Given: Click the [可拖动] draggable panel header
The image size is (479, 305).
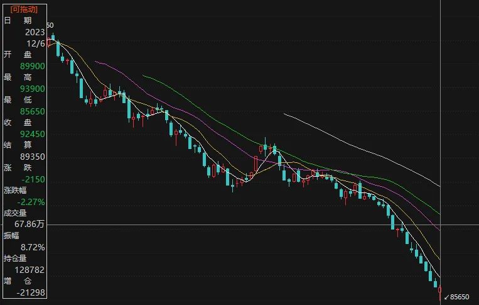Looking at the screenshot, I should coord(24,9).
